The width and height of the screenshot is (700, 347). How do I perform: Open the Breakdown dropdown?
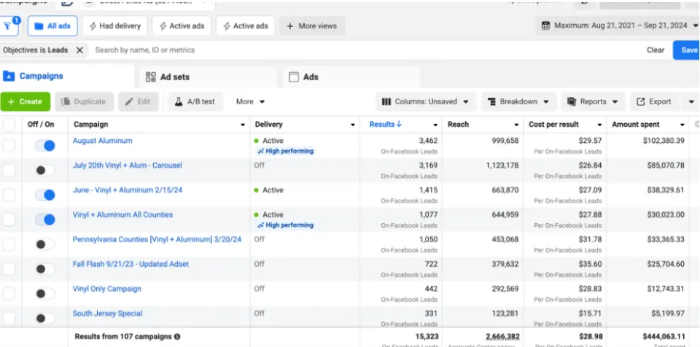pos(518,101)
